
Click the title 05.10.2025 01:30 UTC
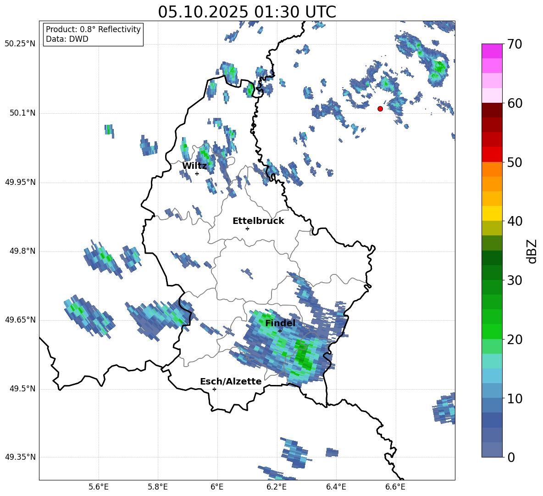pyautogui.click(x=247, y=12)
